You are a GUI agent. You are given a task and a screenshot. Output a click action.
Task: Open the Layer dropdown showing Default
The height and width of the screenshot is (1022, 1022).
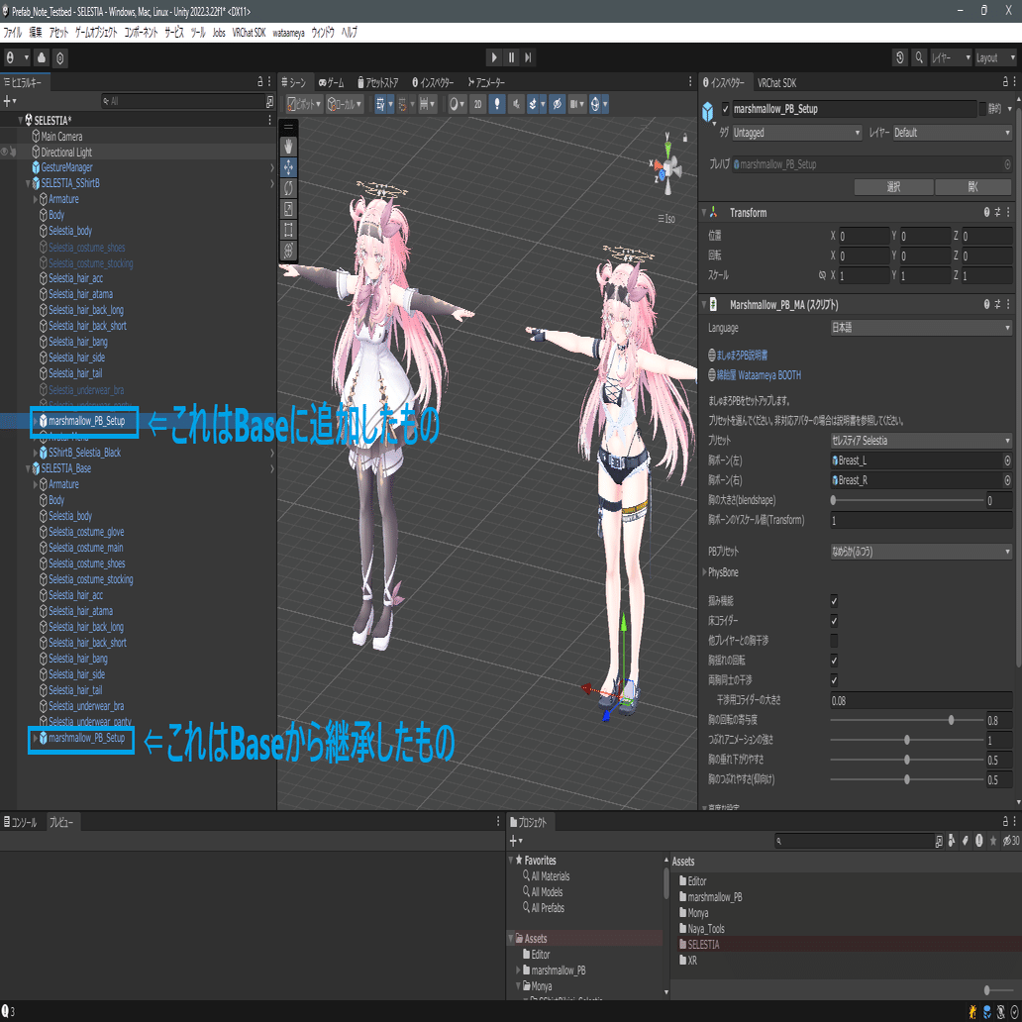tap(952, 133)
